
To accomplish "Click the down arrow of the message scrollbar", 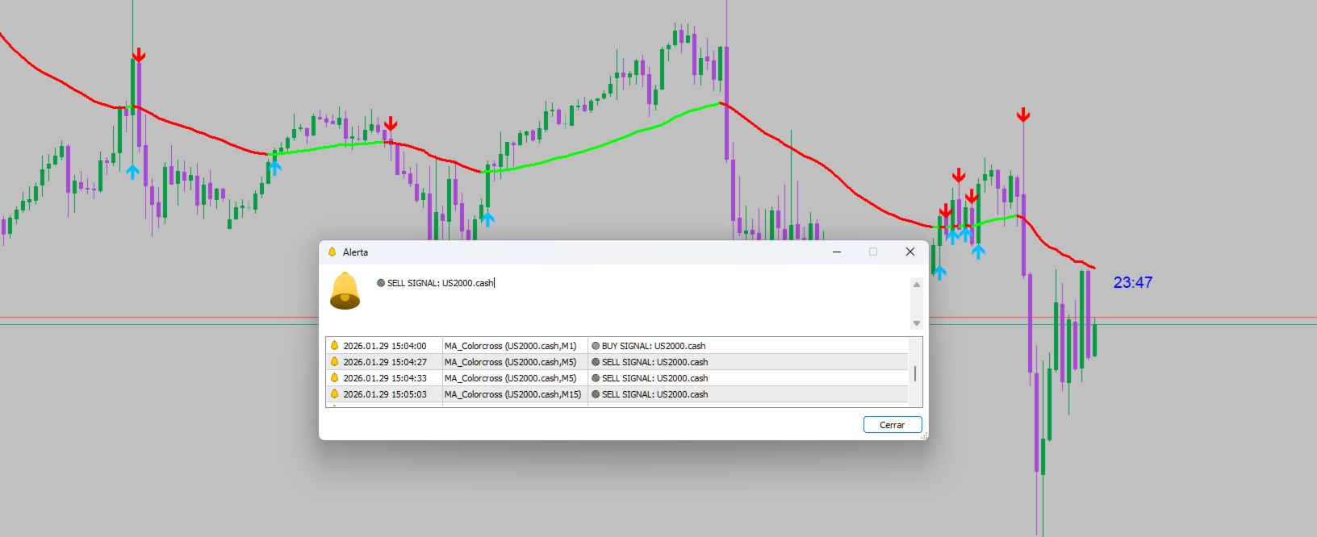I will (917, 323).
